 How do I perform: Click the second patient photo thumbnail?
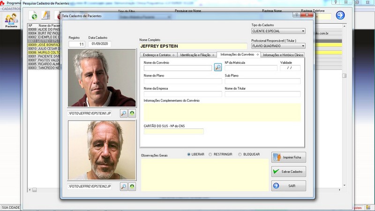click(102, 150)
